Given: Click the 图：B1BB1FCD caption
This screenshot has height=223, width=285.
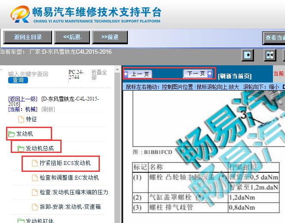Looking at the screenshot, I should 152,152.
